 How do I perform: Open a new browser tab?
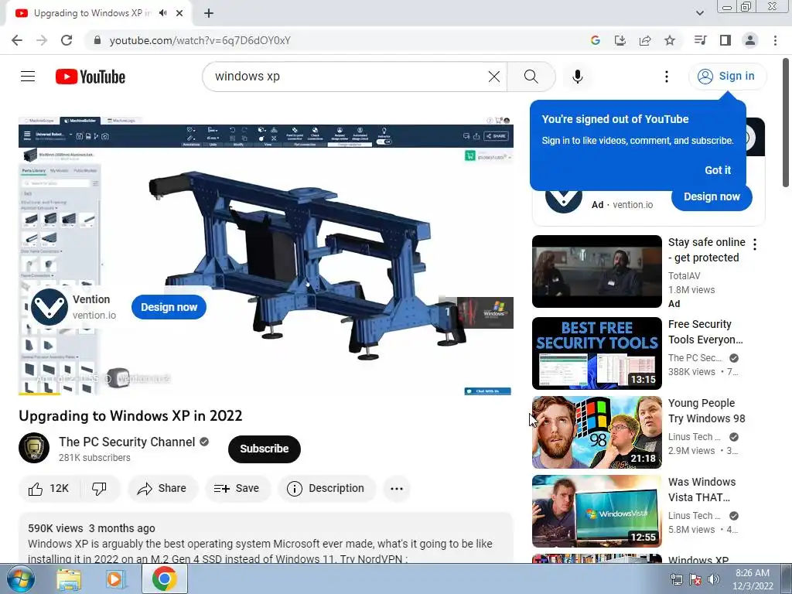pyautogui.click(x=209, y=13)
